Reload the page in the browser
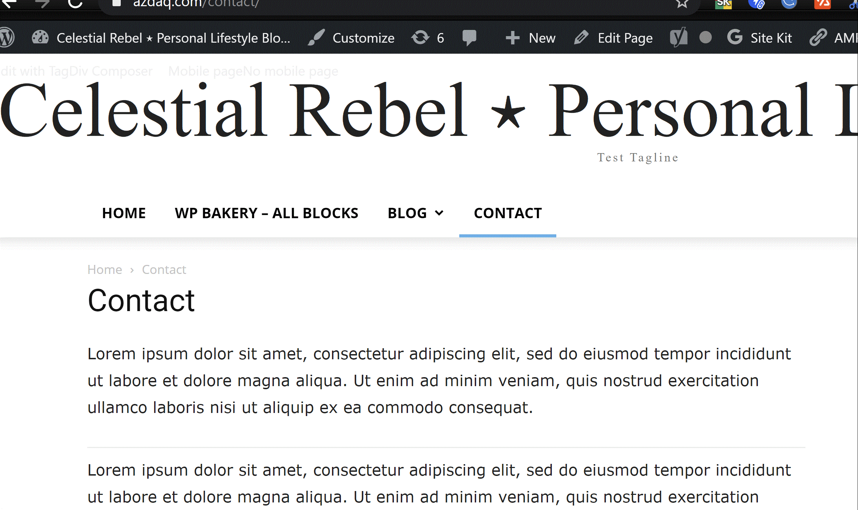The width and height of the screenshot is (858, 510). coord(75,3)
